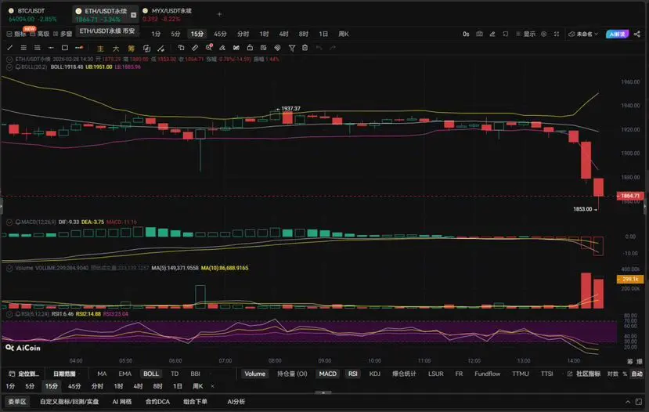649x412 pixels.
Task: Toggle the KDJ sub indicator
Action: click(x=374, y=374)
